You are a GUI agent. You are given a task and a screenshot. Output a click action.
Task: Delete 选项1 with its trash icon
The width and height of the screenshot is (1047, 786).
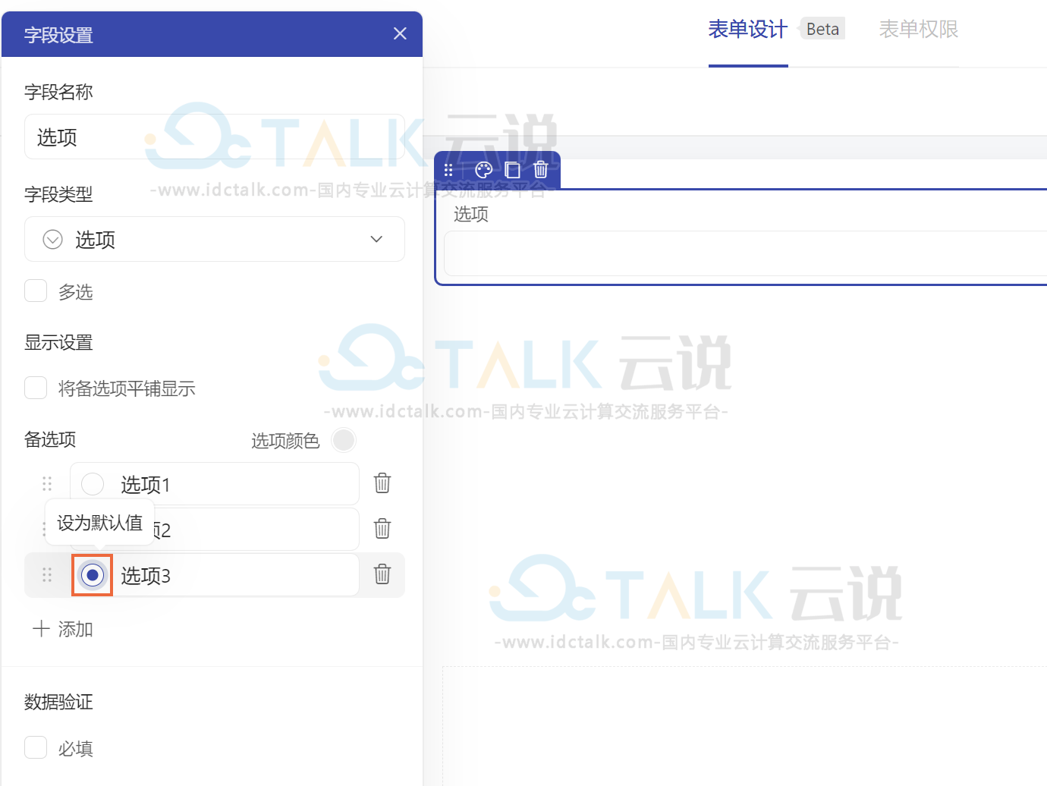coord(382,483)
